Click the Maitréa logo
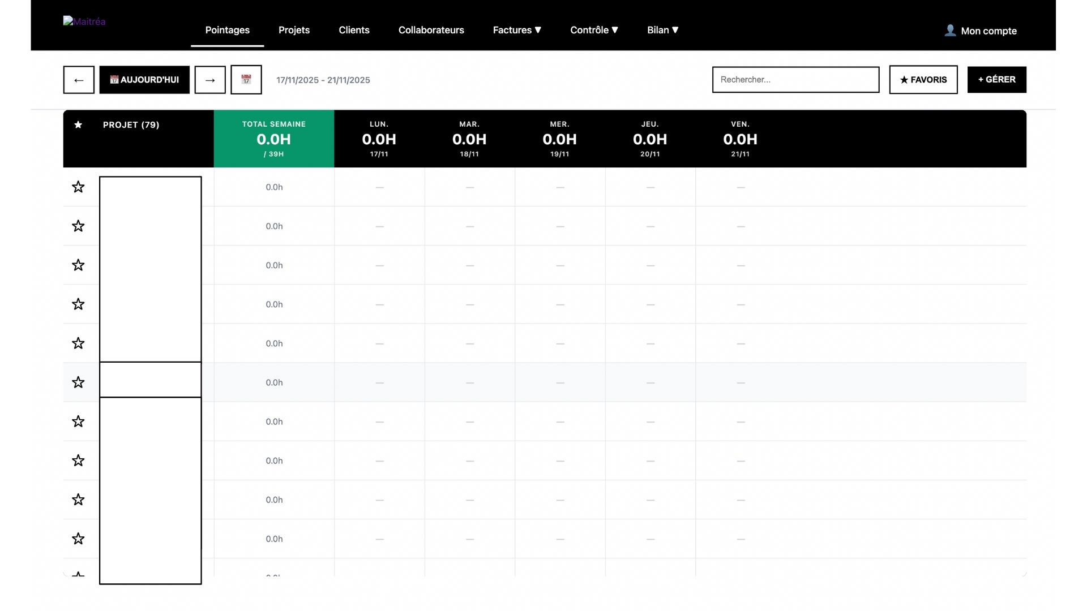The image size is (1087, 611). tap(84, 21)
